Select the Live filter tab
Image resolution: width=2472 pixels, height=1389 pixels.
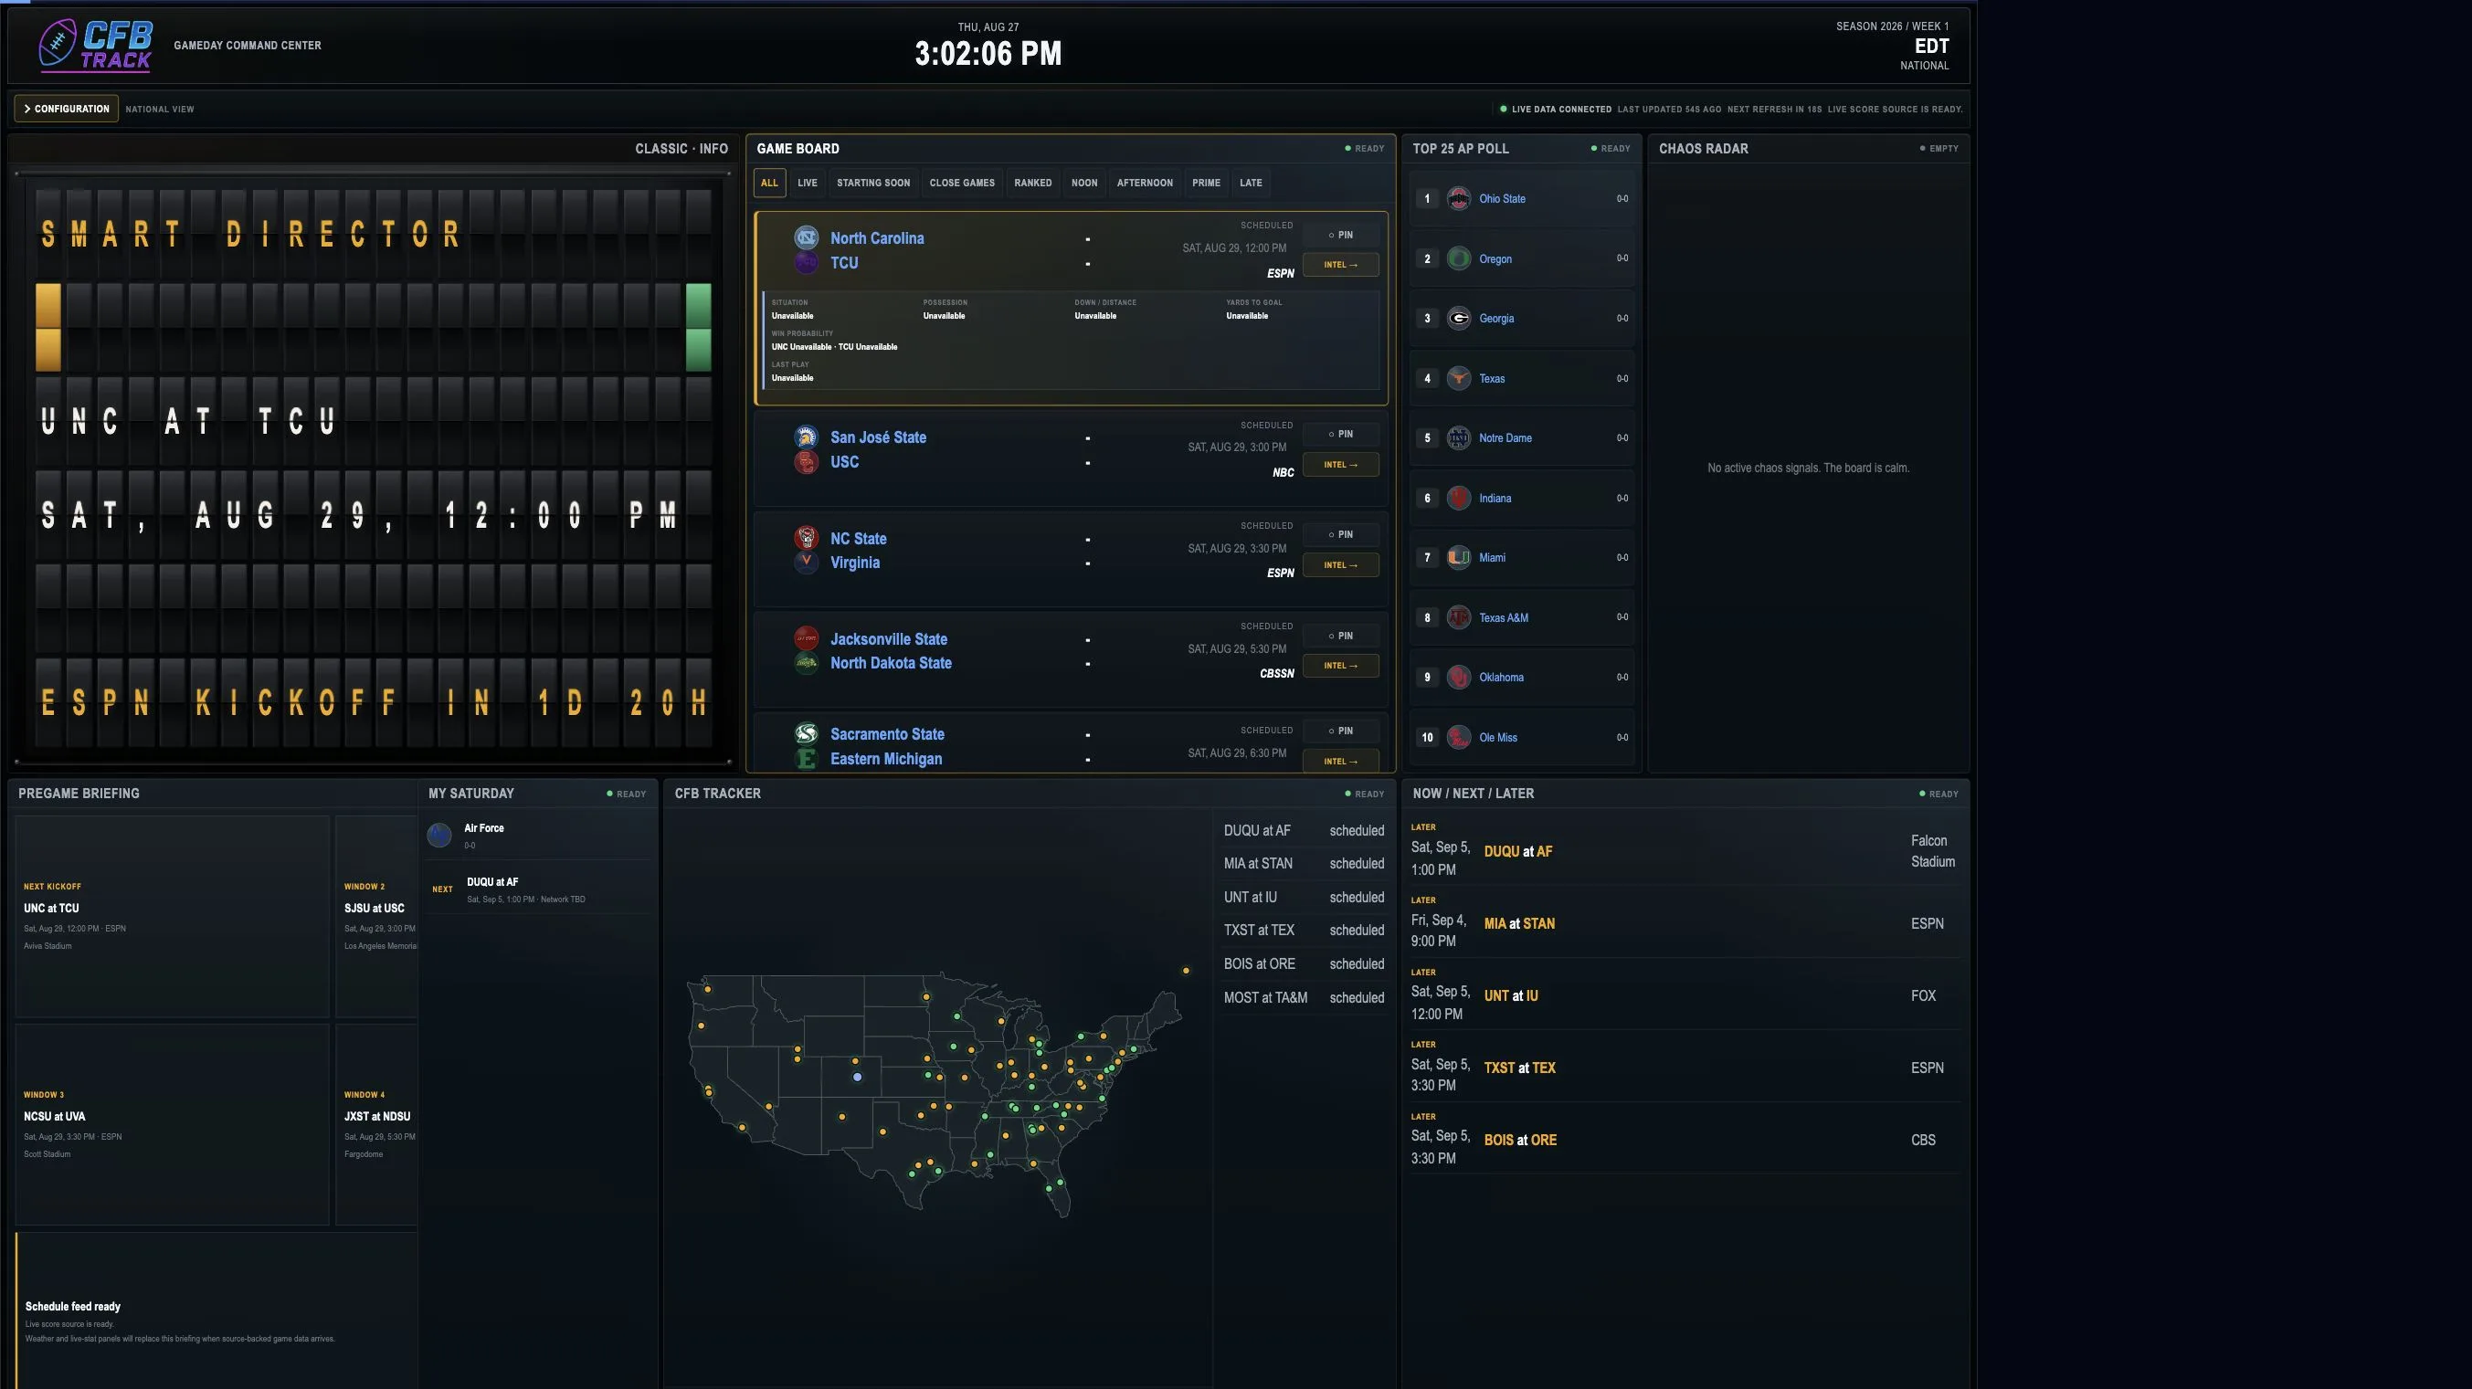click(x=807, y=183)
